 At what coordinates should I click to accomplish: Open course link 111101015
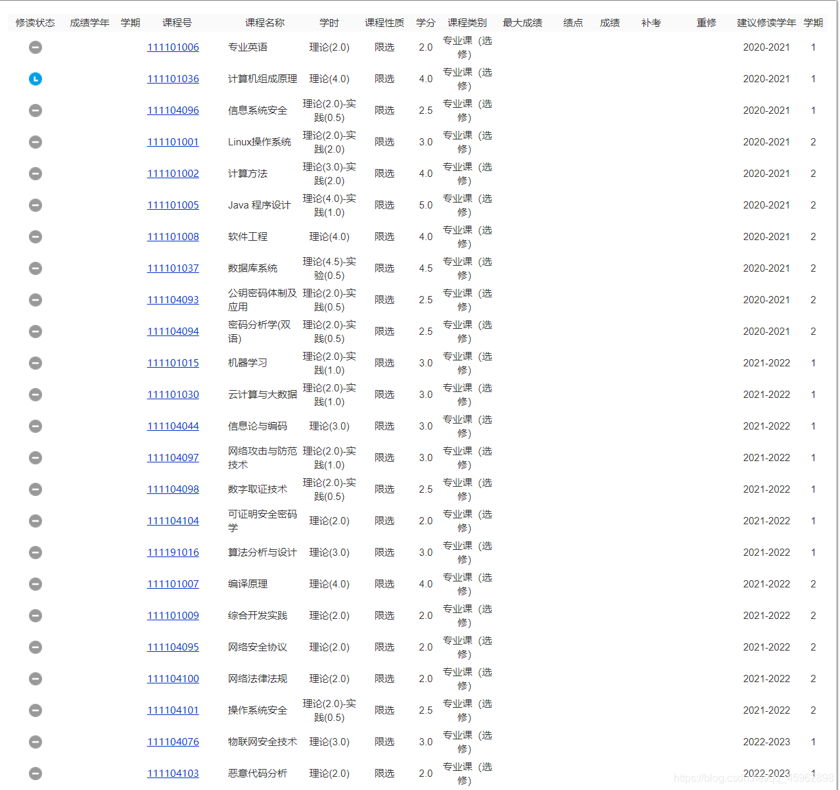pos(173,363)
